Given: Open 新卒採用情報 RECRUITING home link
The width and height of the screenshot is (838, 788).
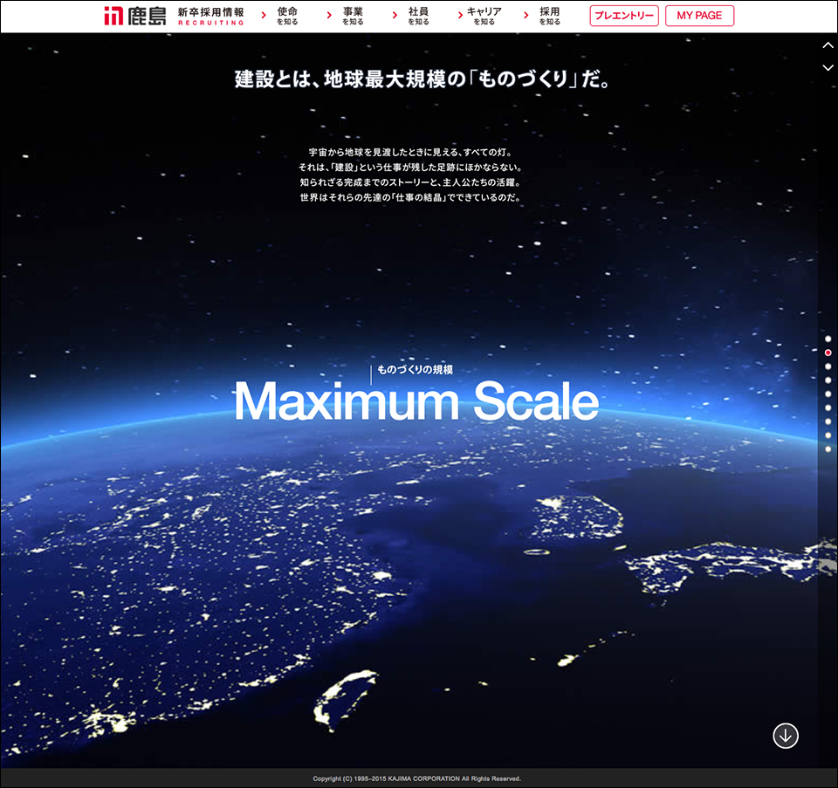Looking at the screenshot, I should [x=210, y=16].
